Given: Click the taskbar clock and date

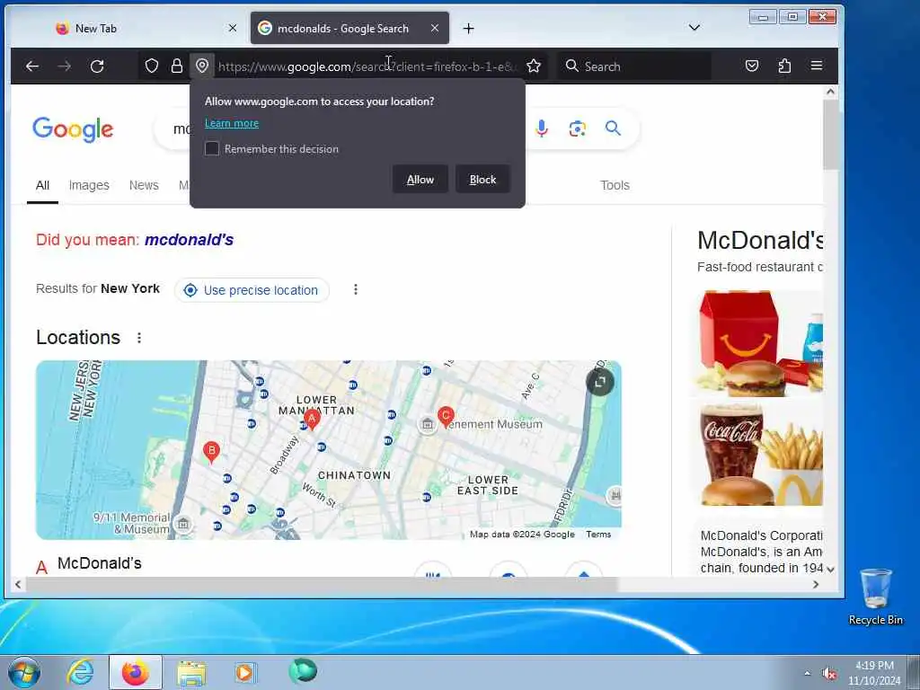Looking at the screenshot, I should 873,673.
